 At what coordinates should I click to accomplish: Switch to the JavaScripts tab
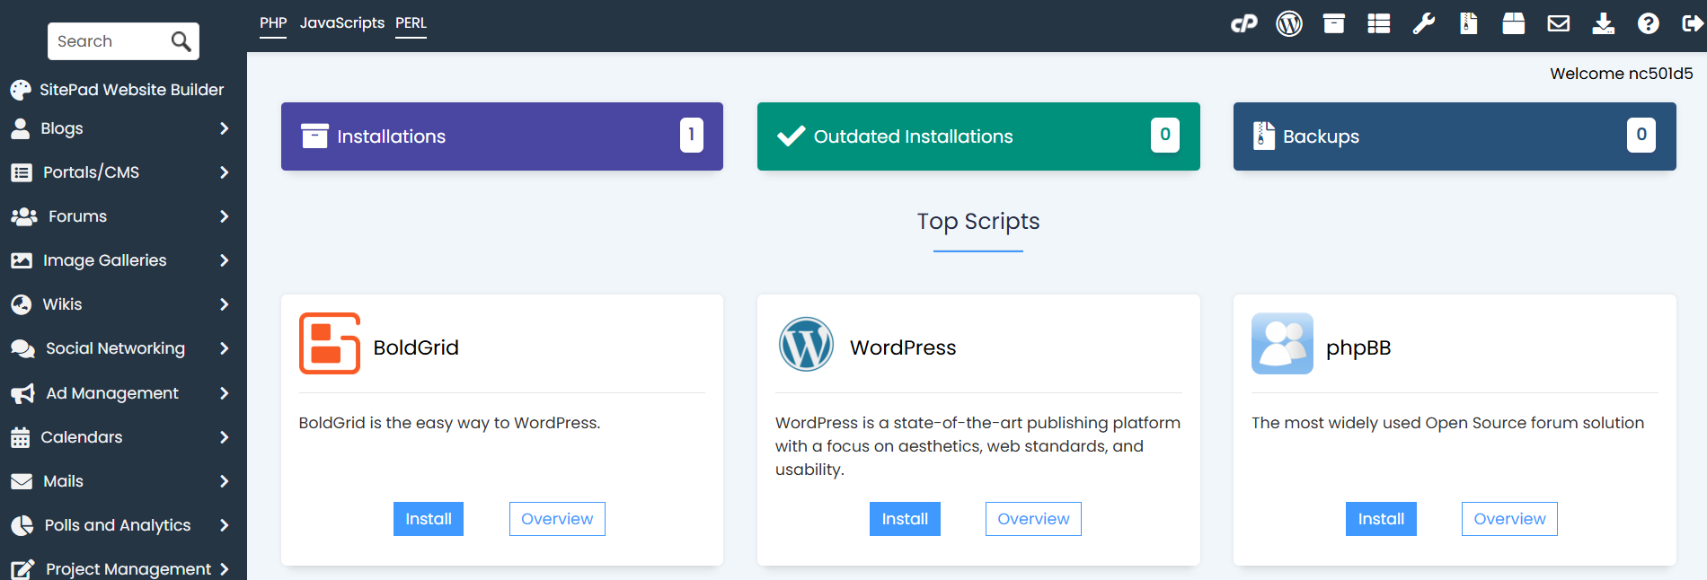coord(341,23)
